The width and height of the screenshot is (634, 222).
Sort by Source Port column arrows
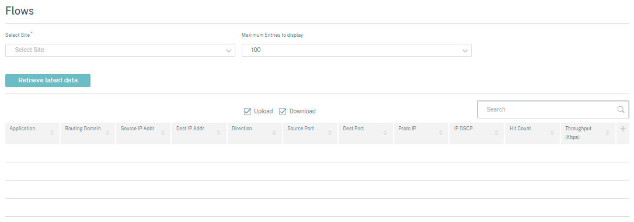pos(329,133)
